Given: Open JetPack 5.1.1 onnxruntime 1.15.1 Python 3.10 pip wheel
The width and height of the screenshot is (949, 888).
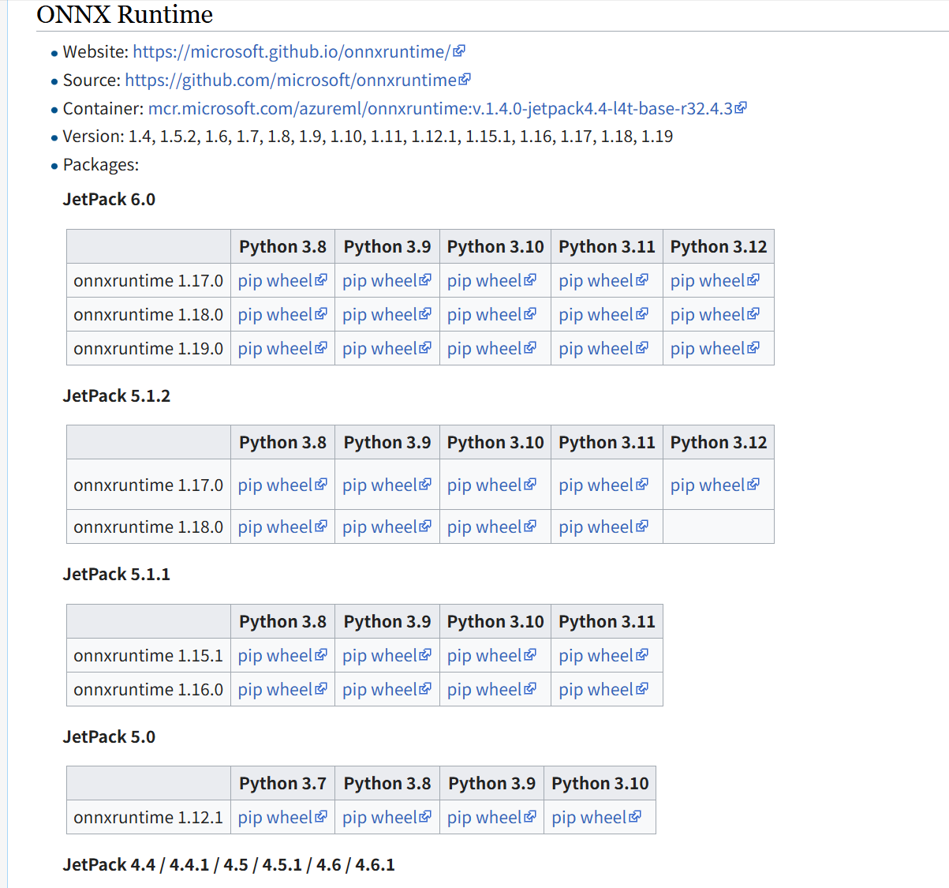Looking at the screenshot, I should [x=491, y=656].
